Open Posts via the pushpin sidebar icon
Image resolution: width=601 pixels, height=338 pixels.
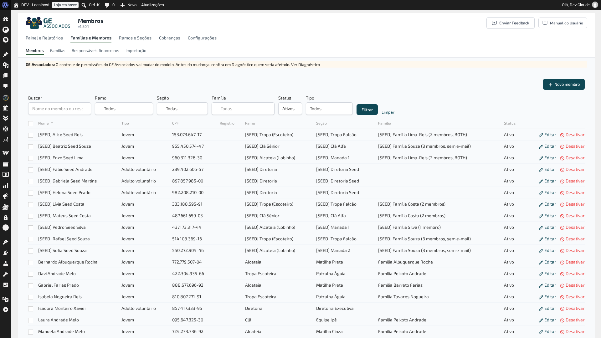click(6, 54)
